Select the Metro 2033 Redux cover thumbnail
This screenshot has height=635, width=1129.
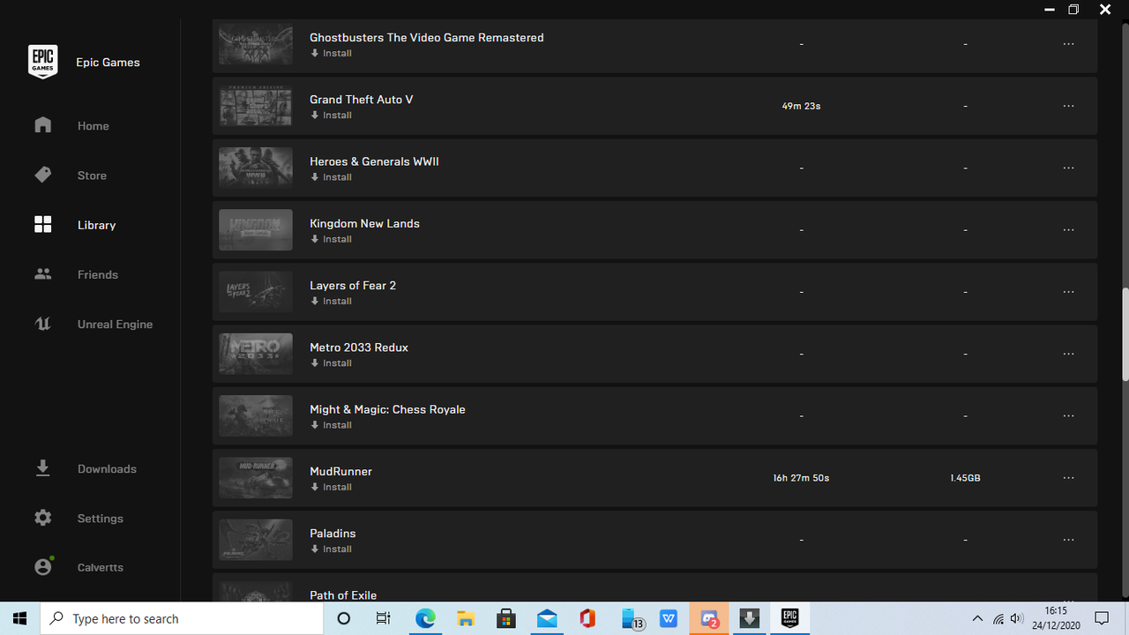coord(256,354)
